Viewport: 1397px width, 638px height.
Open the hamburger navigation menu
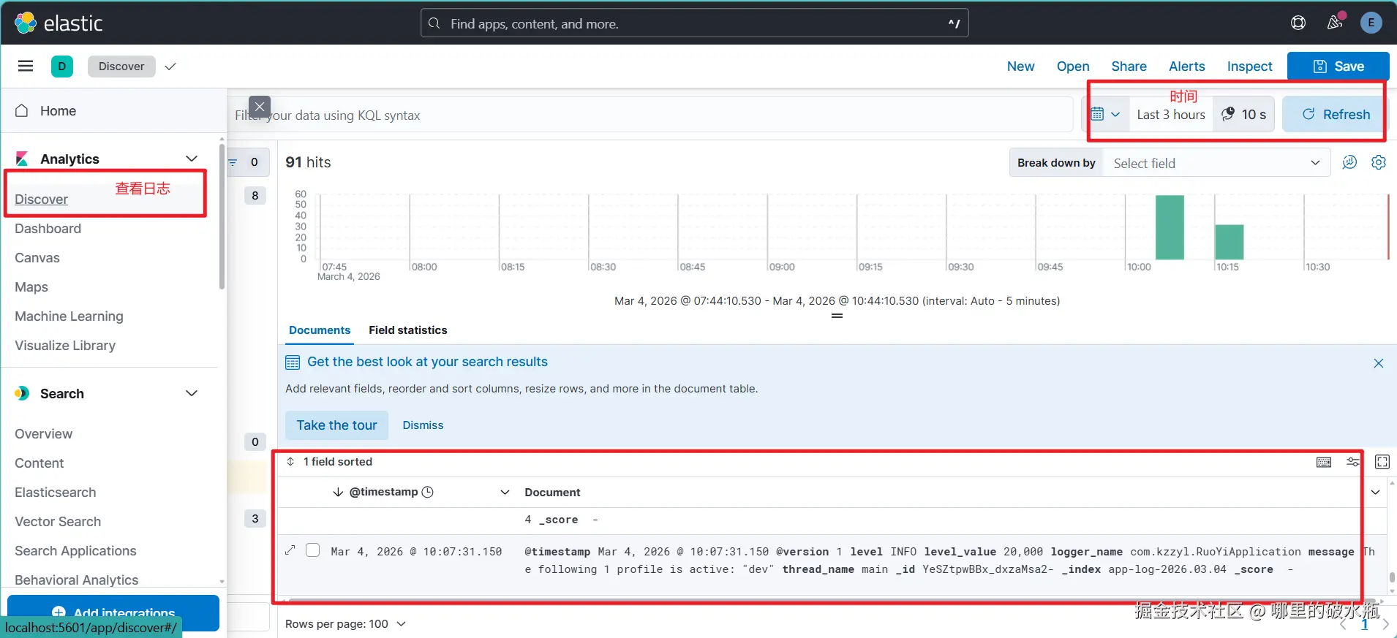[26, 67]
